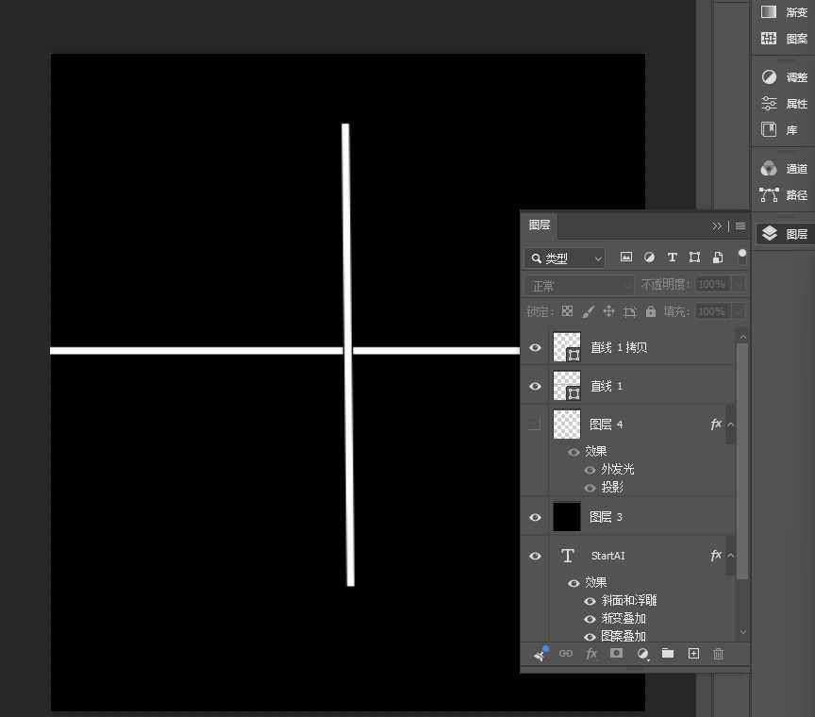This screenshot has height=717, width=815.
Task: Open the 正常 blend mode dropdown
Action: point(579,286)
